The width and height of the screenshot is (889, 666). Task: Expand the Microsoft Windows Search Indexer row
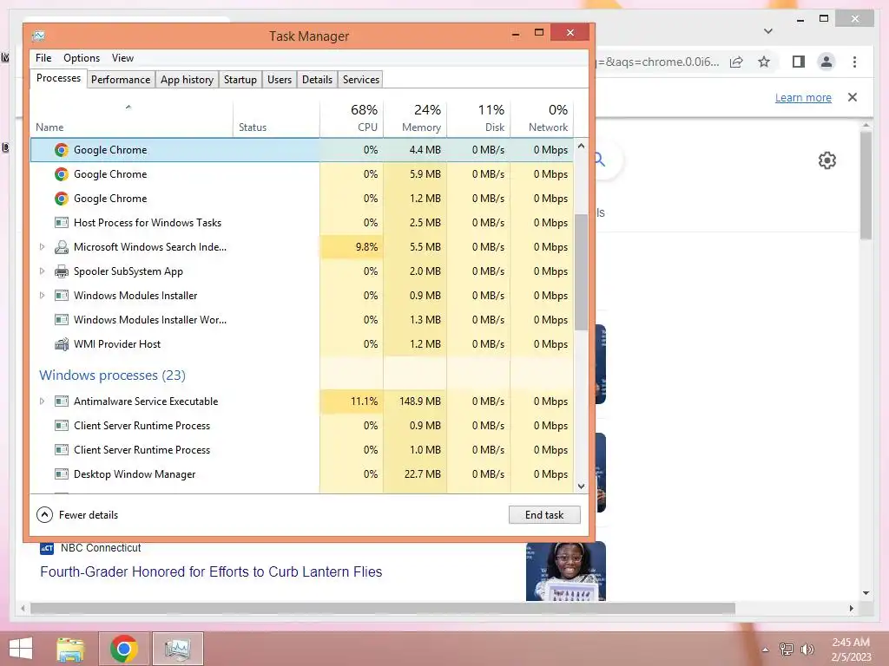pos(42,247)
